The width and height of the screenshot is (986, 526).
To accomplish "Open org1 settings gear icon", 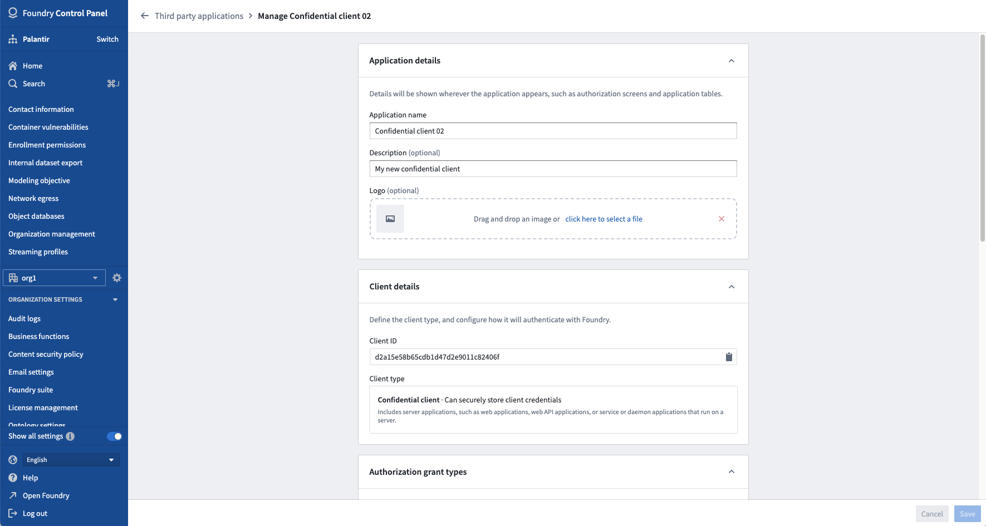I will coord(117,278).
